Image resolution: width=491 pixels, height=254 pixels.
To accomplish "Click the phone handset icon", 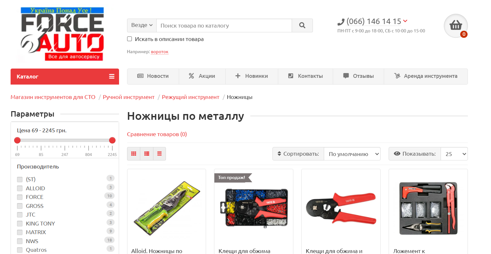I will click(341, 22).
